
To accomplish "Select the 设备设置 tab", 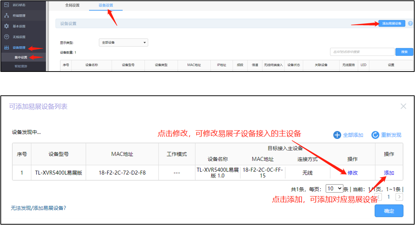I will point(106,5).
